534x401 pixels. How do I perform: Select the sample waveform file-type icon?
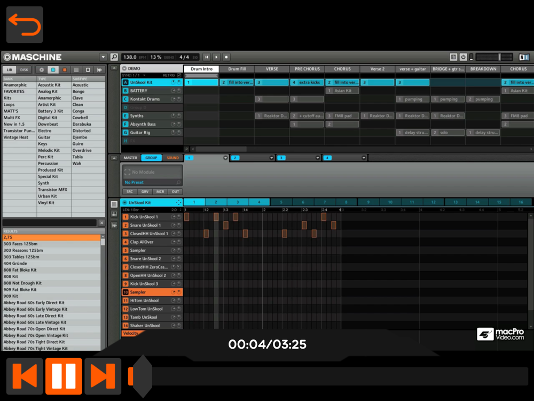tap(99, 70)
